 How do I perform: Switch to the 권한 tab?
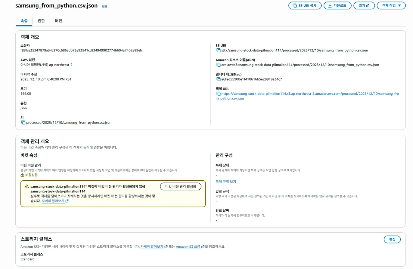(41, 21)
